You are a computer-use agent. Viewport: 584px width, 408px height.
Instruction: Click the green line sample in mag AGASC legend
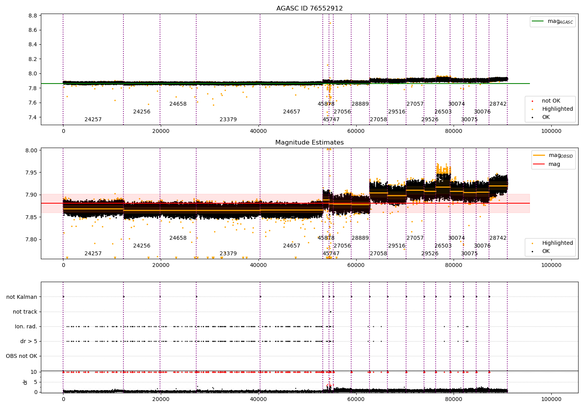coord(538,21)
